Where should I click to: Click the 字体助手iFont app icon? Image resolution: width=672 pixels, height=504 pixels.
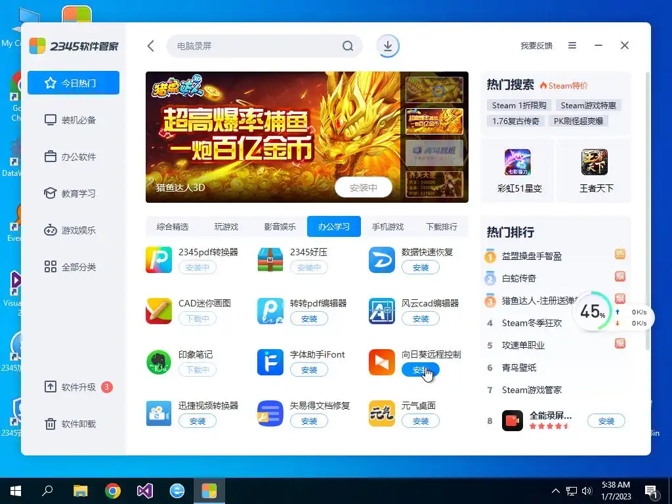click(270, 362)
